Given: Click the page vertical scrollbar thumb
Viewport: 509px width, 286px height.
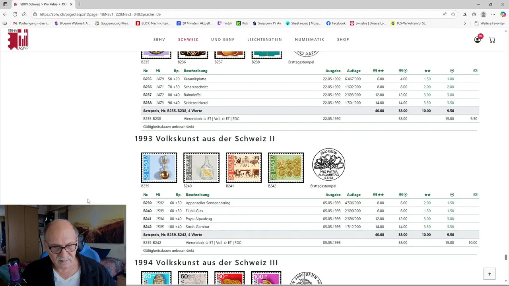Looking at the screenshot, I should click(506, 257).
